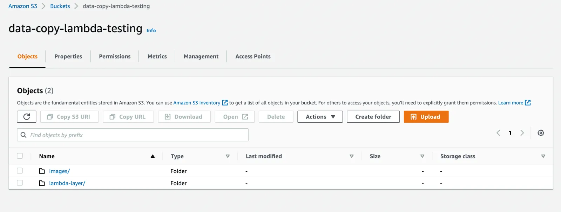561x212 pixels.
Task: Click page number 1 in pagination
Action: click(510, 133)
